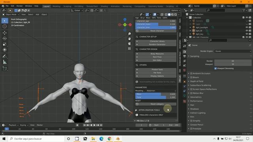Image resolution: width=253 pixels, height=142 pixels.
Task: Enable Screen Space Reflections checkbox
Action: point(191,89)
